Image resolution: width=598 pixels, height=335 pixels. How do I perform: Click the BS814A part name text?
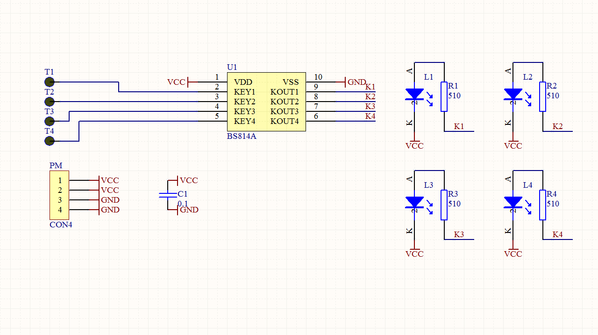[241, 137]
